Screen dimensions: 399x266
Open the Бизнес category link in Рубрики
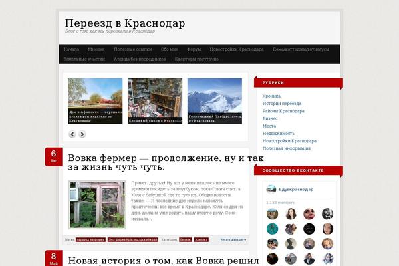(x=270, y=118)
